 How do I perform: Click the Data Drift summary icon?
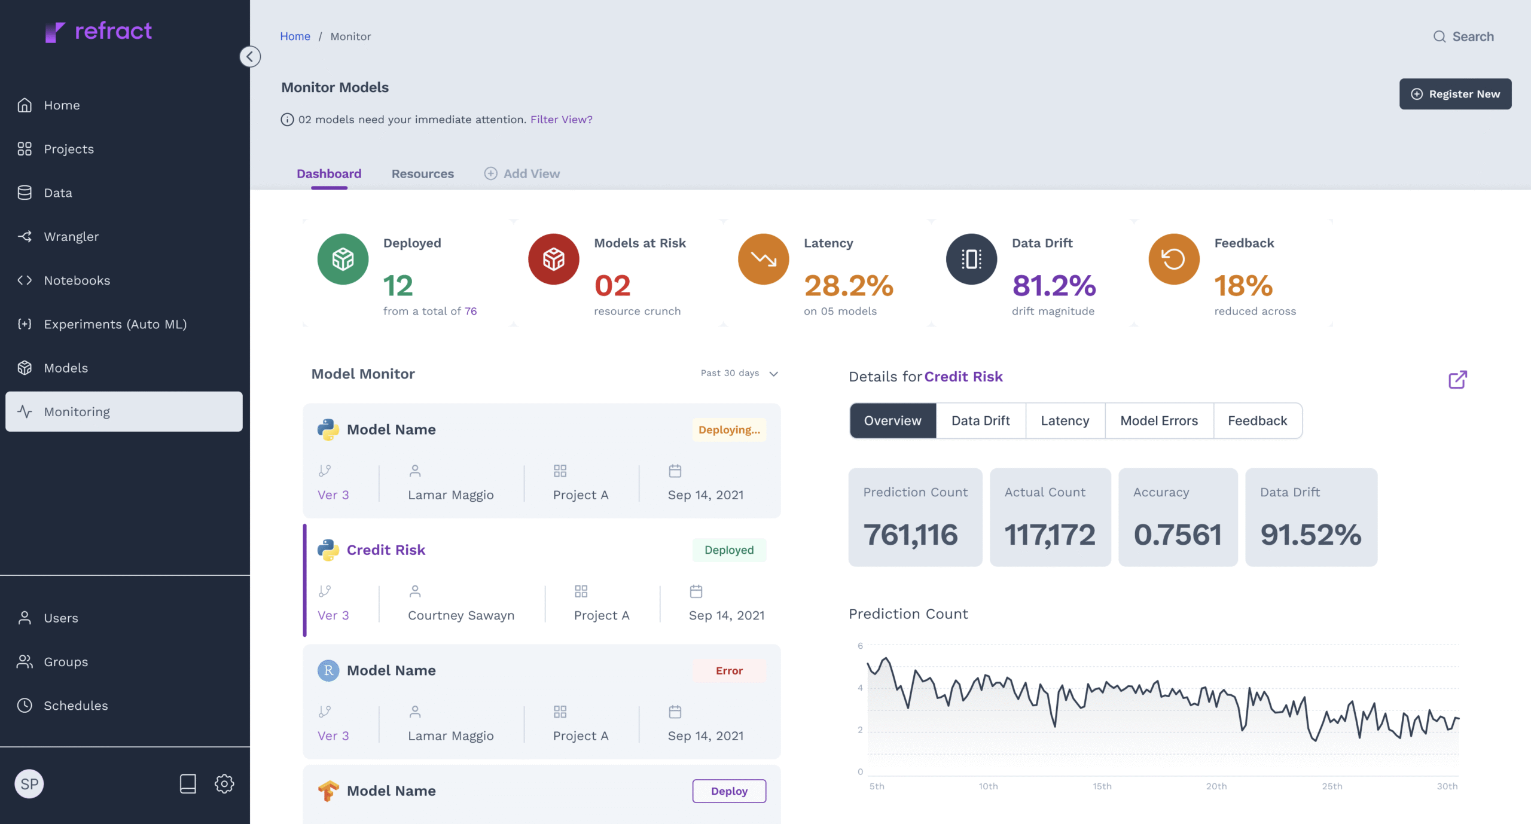point(971,259)
